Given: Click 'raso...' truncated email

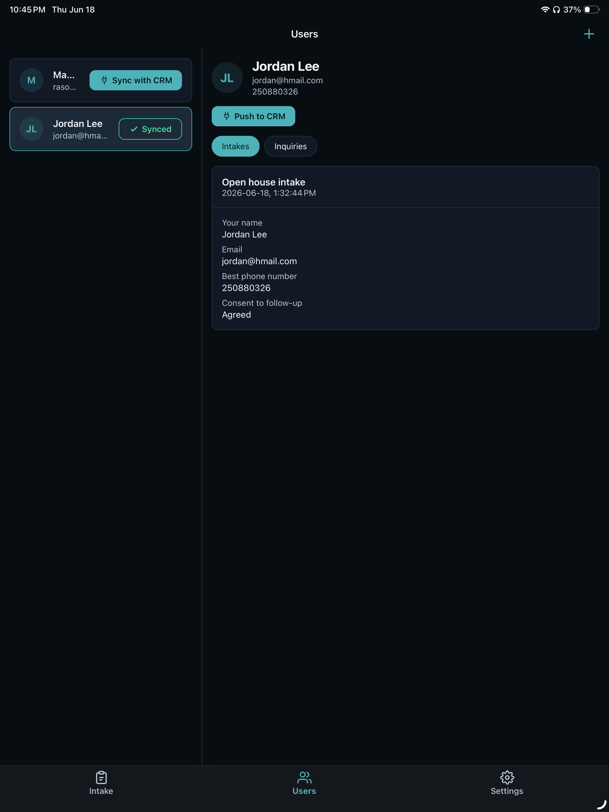Looking at the screenshot, I should point(64,87).
